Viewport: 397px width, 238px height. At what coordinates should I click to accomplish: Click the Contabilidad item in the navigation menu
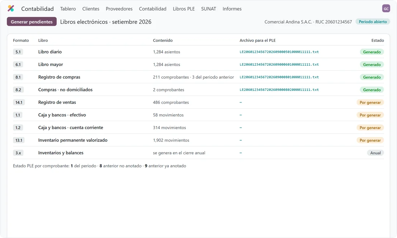tap(153, 9)
